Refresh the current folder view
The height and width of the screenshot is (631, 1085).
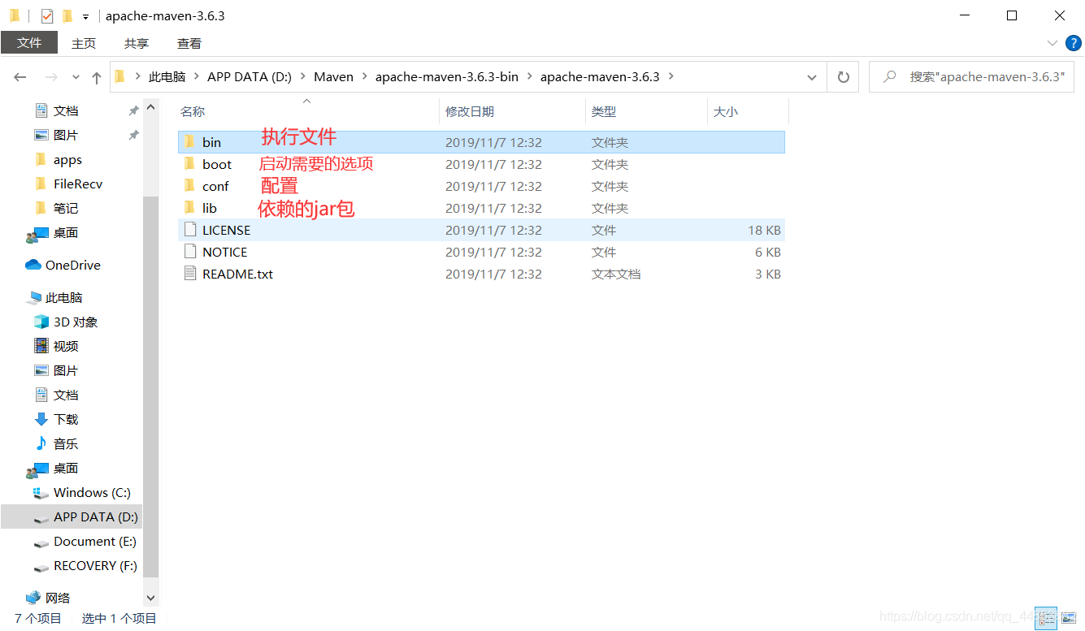(844, 77)
